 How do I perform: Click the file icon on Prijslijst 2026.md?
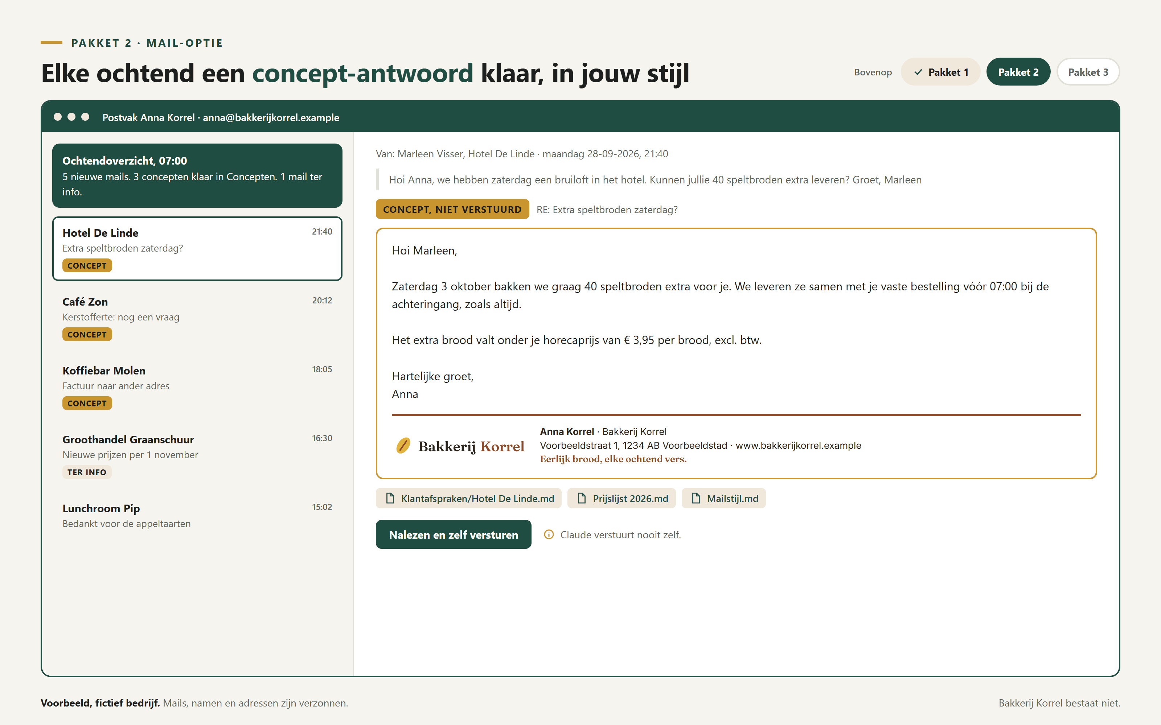click(582, 498)
